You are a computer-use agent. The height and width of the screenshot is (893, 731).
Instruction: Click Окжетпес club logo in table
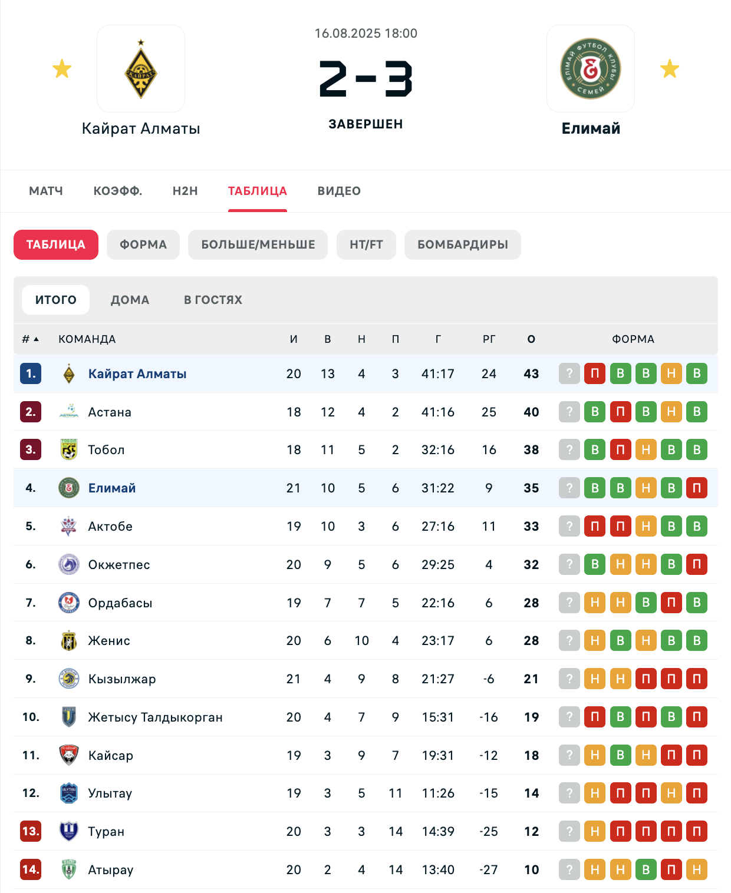point(69,564)
